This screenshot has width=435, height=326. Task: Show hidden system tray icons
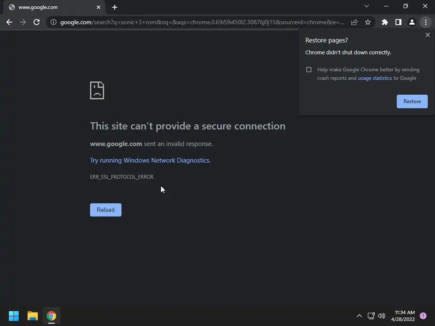click(x=359, y=316)
